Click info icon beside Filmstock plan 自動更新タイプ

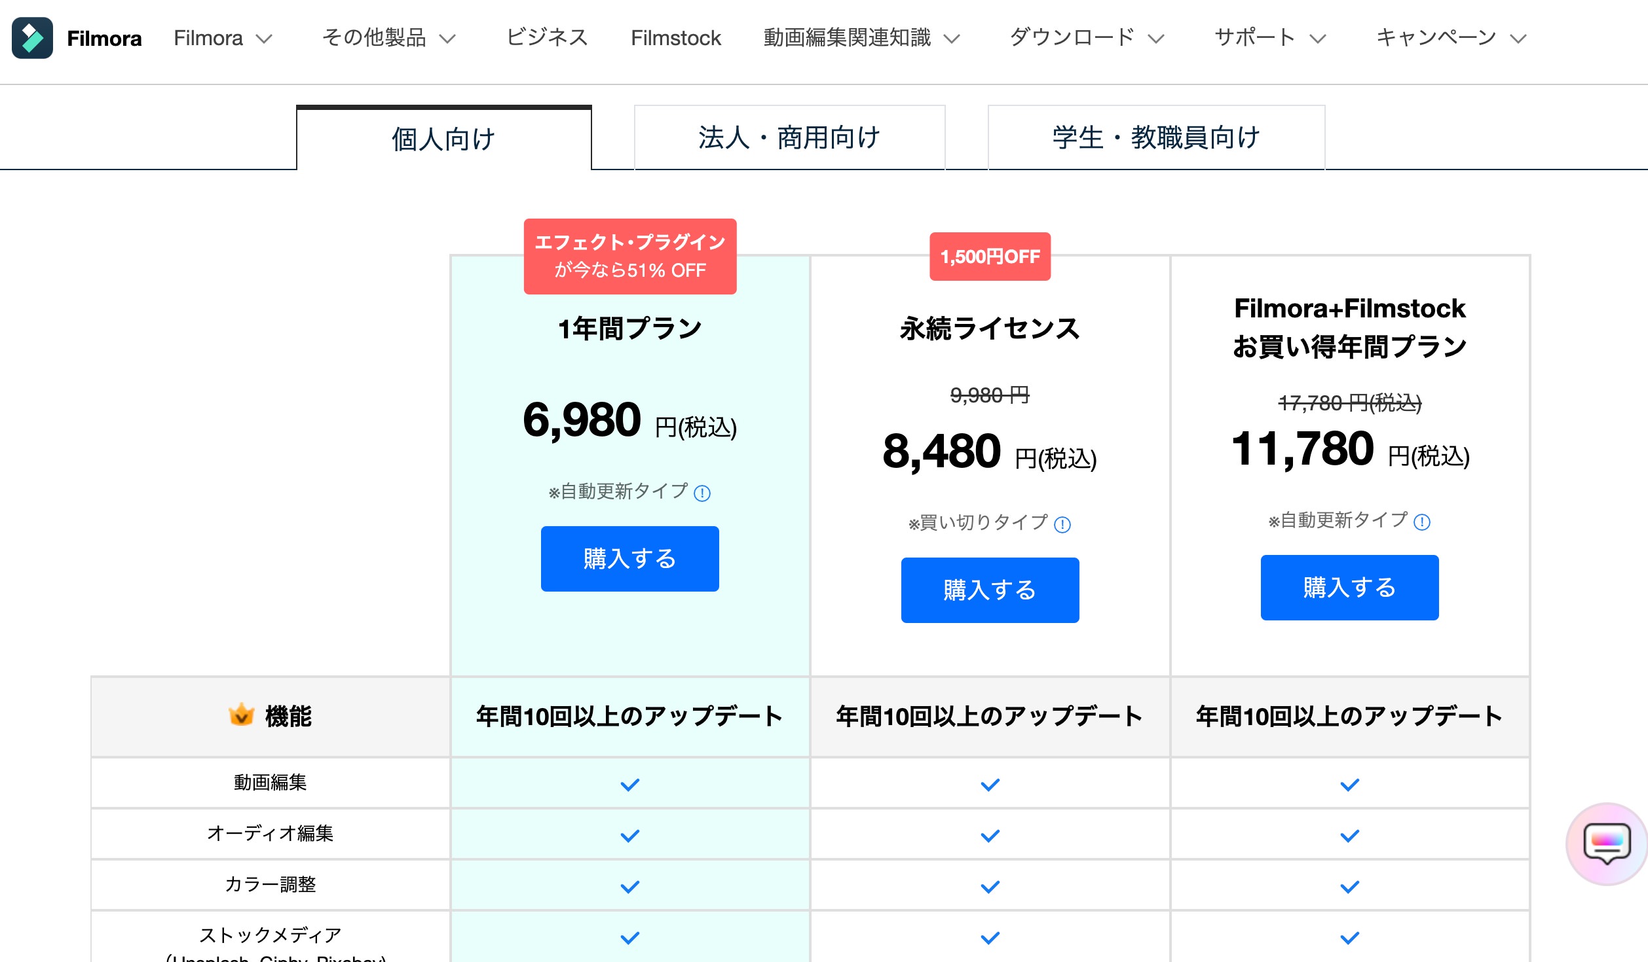point(1422,522)
